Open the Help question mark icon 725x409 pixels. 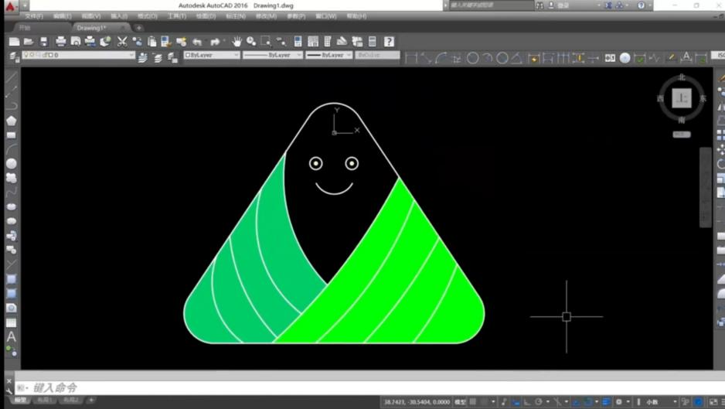pyautogui.click(x=389, y=42)
